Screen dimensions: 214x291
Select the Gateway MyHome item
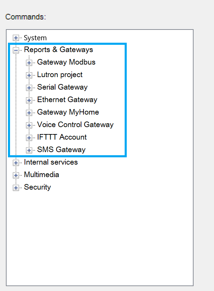(68, 112)
